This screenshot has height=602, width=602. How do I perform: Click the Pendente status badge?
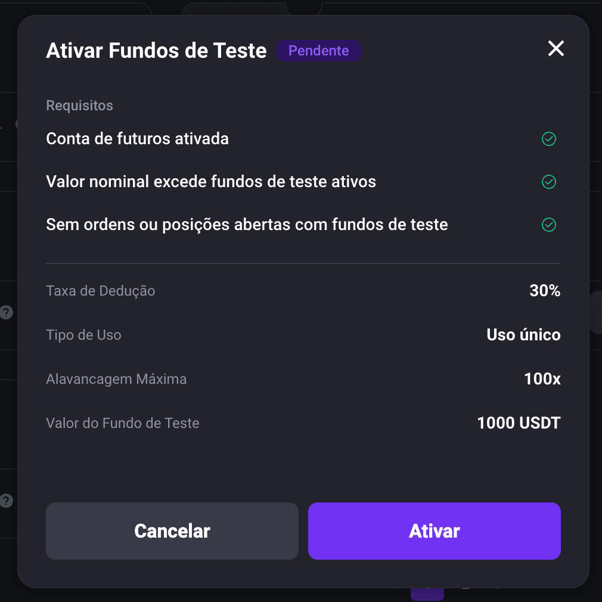(x=318, y=51)
